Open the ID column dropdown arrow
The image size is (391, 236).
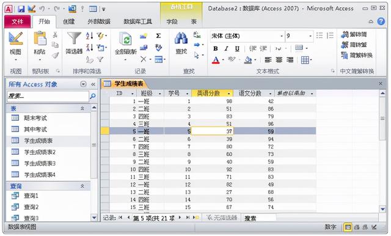(133, 94)
